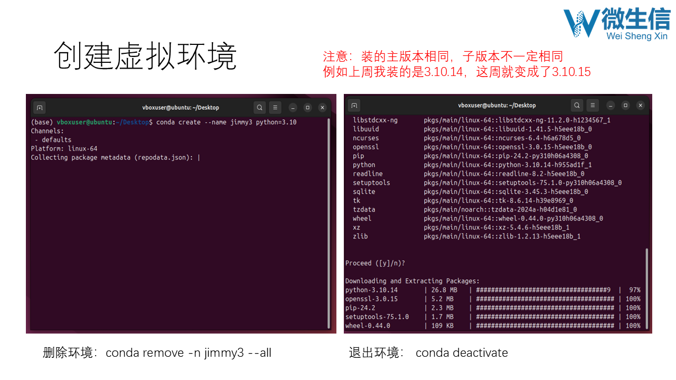Viewport: 676px width, 380px height.
Task: Minimize the right terminal window
Action: pyautogui.click(x=611, y=105)
